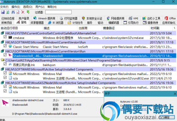Click the properties document toolbar icon
This screenshot has width=177, height=121.
coord(18,12)
